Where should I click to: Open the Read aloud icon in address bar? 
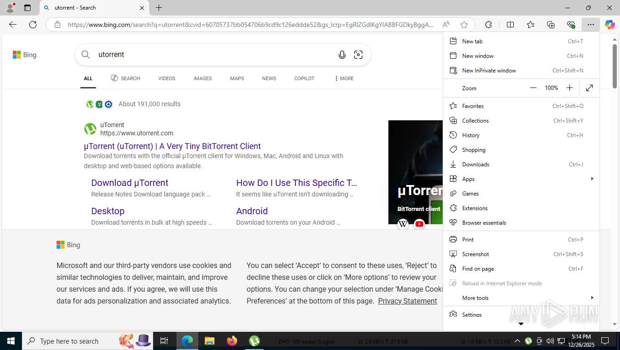coord(446,25)
